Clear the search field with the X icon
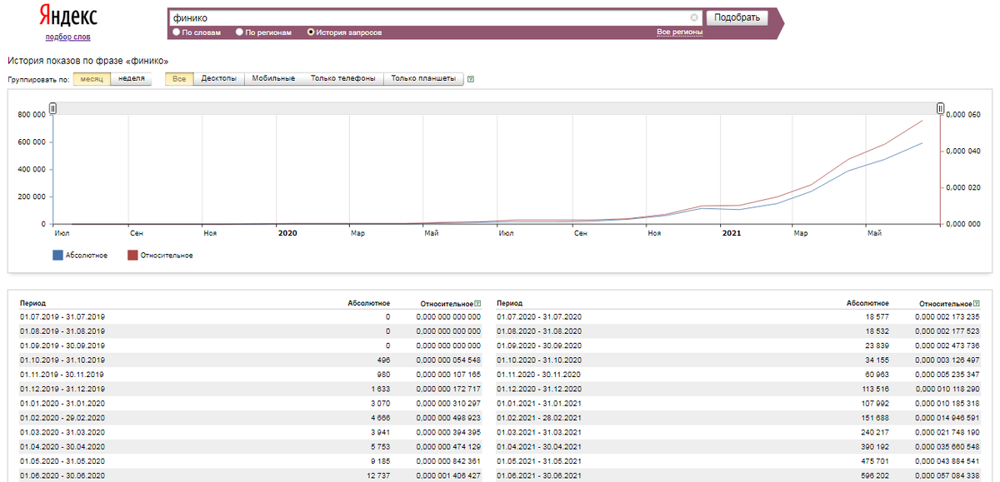The image size is (1000, 482). click(694, 17)
